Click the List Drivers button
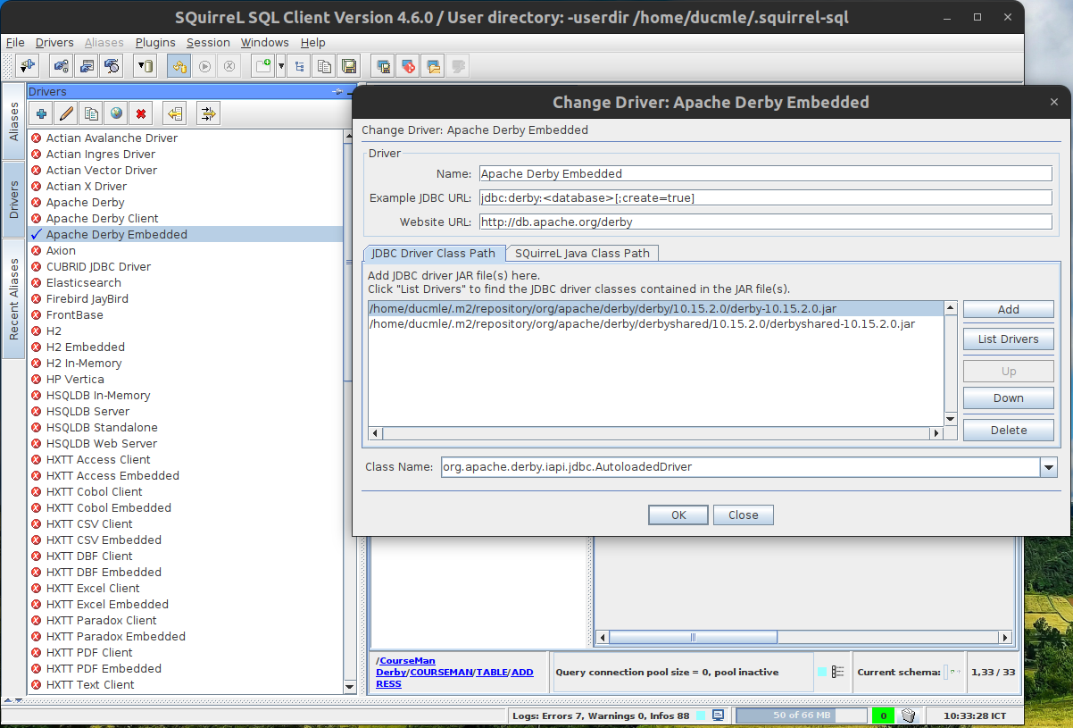Screen dimensions: 1073x728 (1009, 339)
